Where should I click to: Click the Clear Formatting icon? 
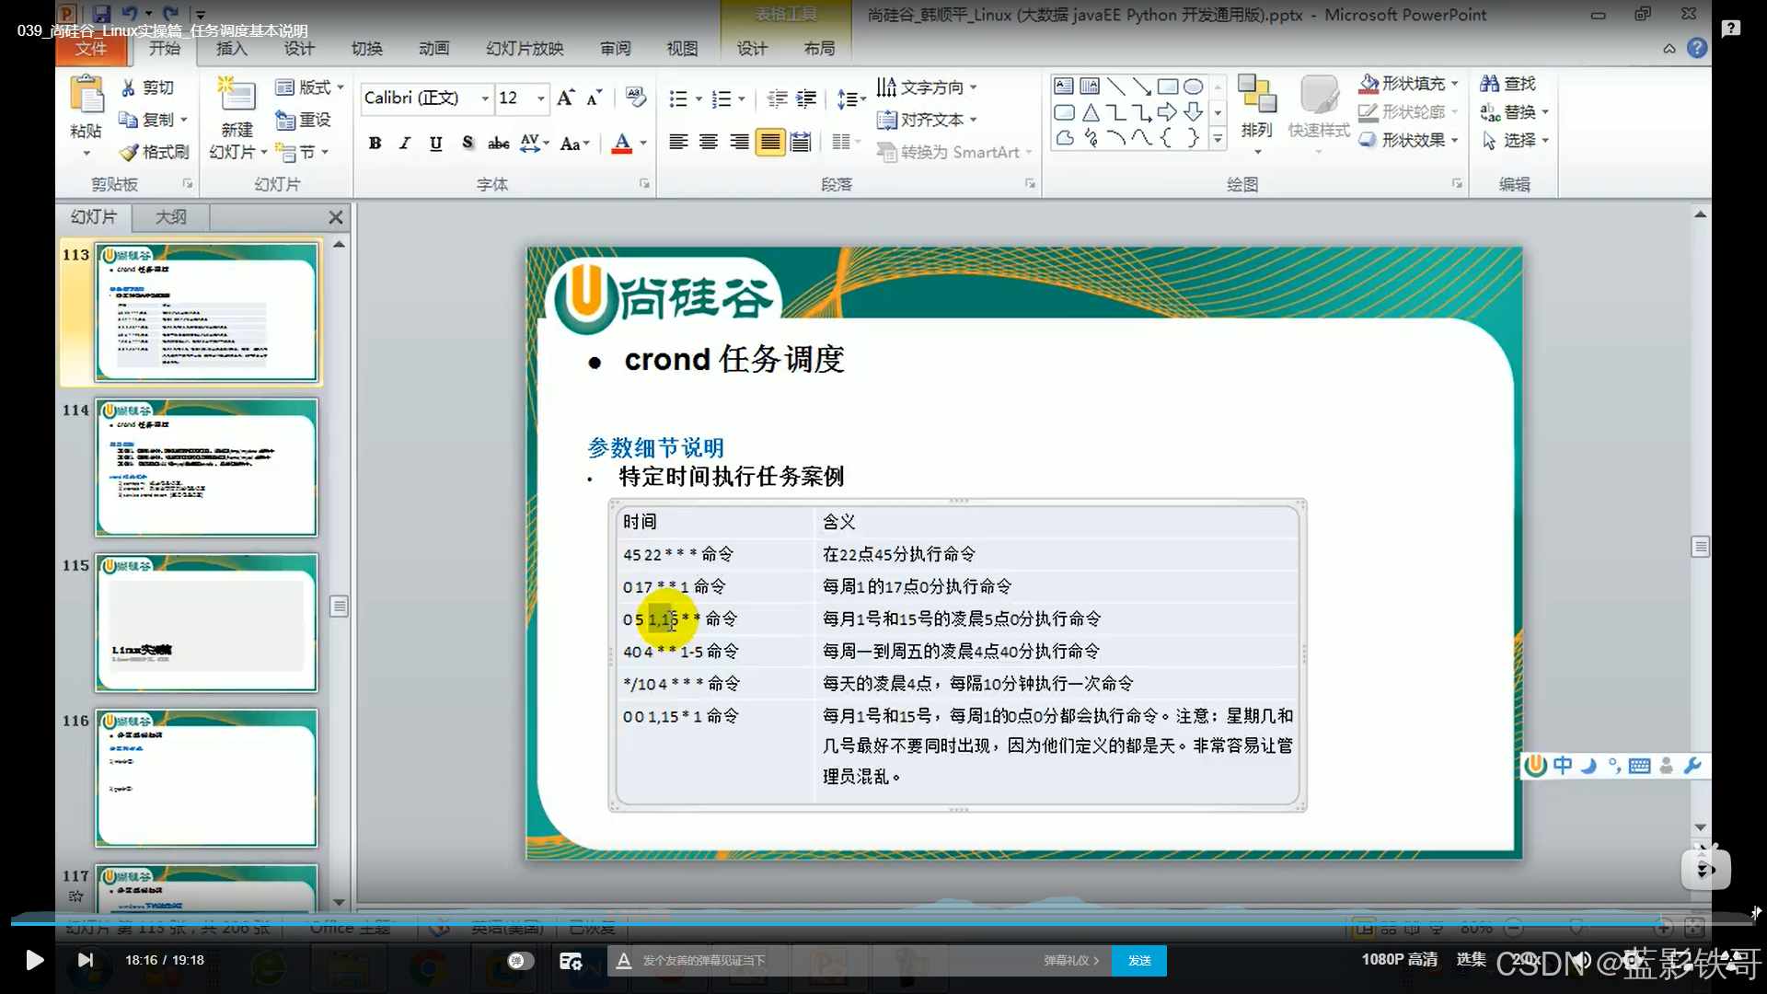tap(635, 97)
